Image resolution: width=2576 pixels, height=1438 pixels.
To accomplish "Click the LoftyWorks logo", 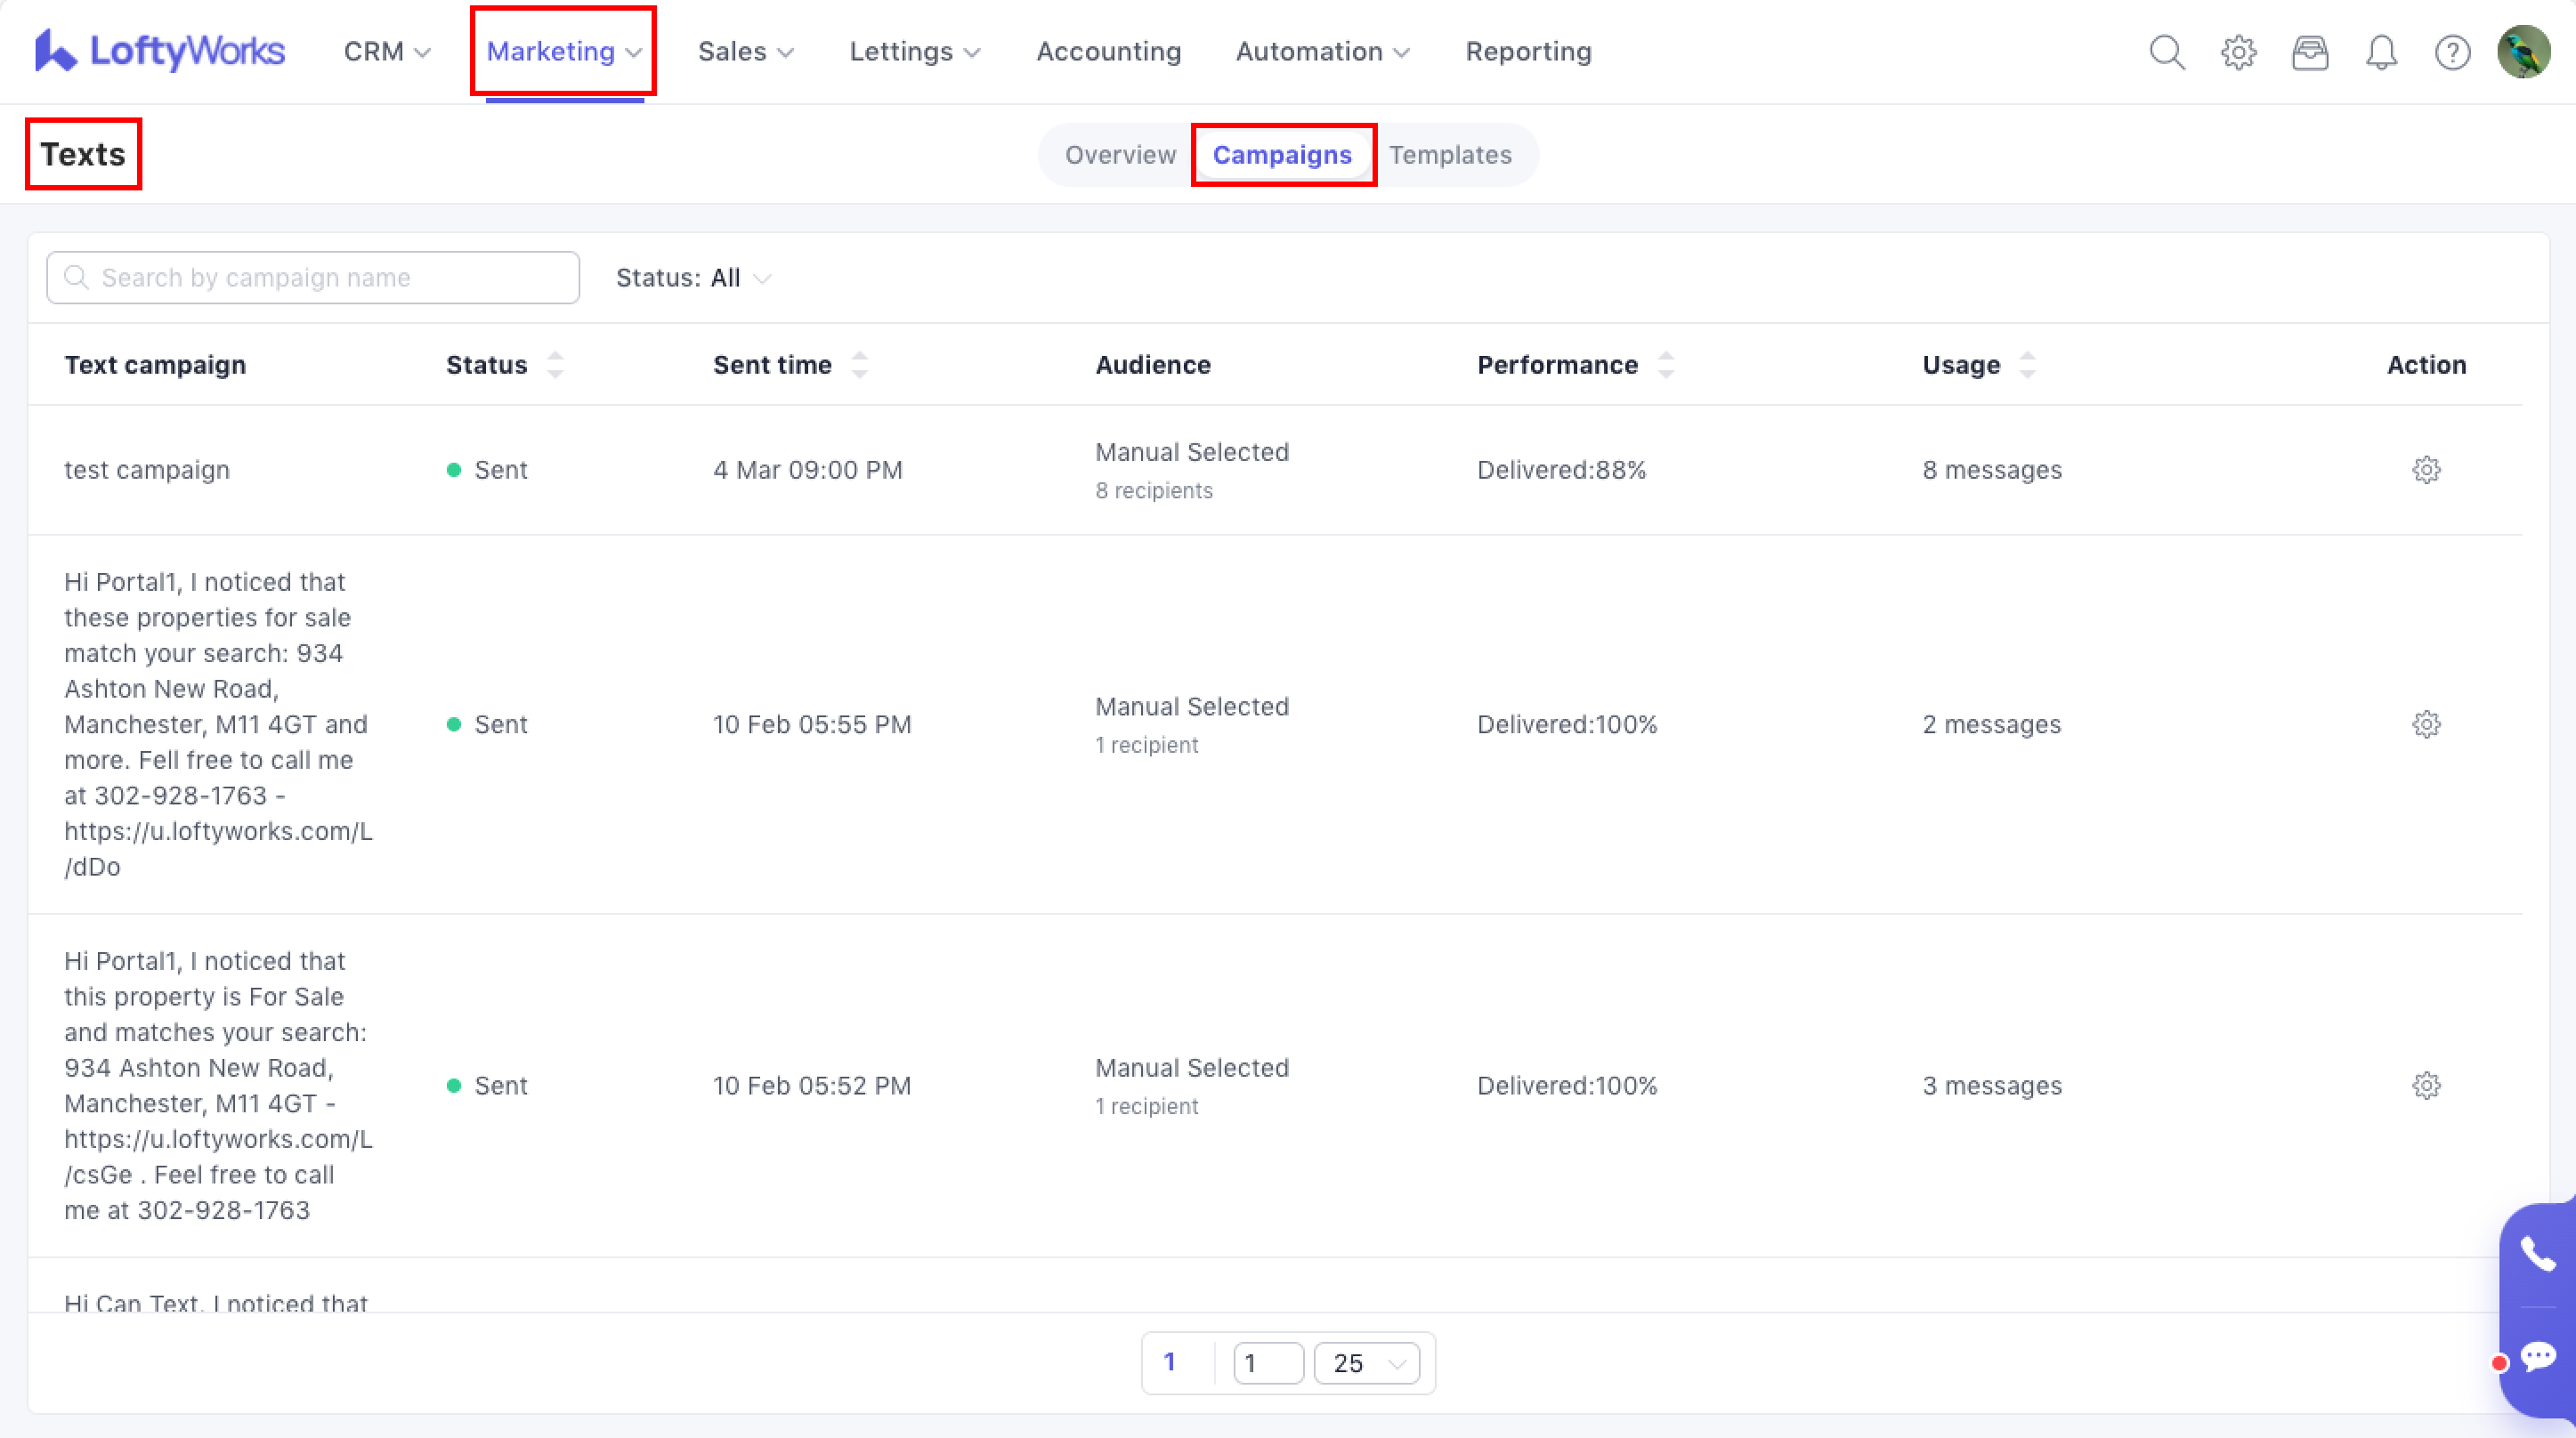I will [160, 51].
